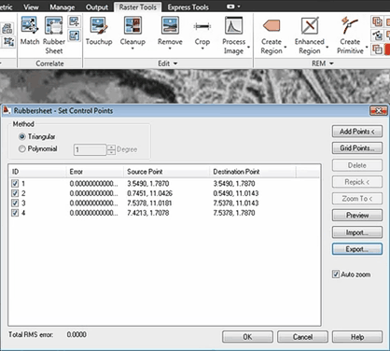390x351 pixels.
Task: Expand the REM panel title
Action: pos(323,63)
